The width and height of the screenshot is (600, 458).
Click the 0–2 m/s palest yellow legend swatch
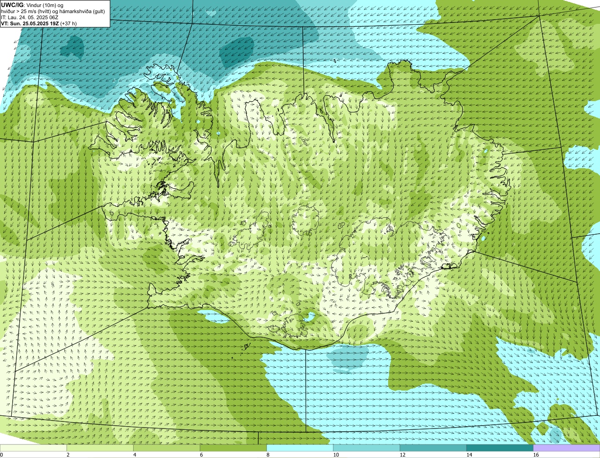point(33,448)
